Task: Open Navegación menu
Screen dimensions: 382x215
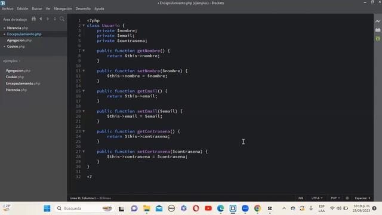Action: pos(63,8)
